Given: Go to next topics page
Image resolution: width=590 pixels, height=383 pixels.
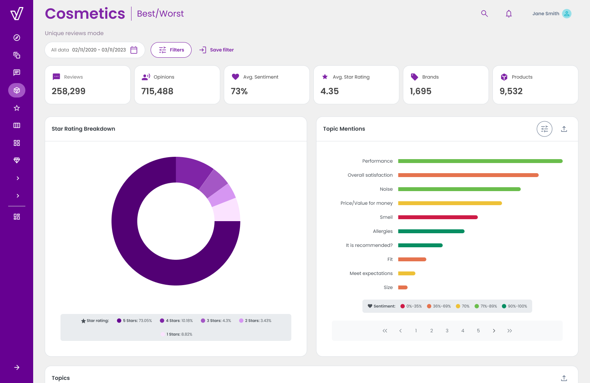Looking at the screenshot, I should coord(494,331).
